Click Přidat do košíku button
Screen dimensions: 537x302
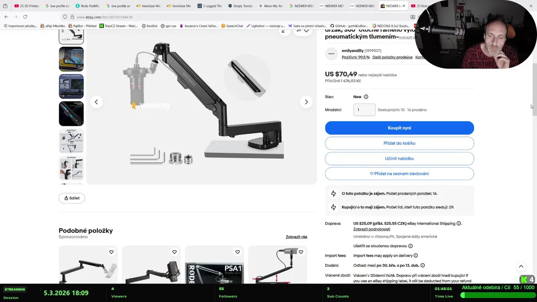pyautogui.click(x=399, y=143)
